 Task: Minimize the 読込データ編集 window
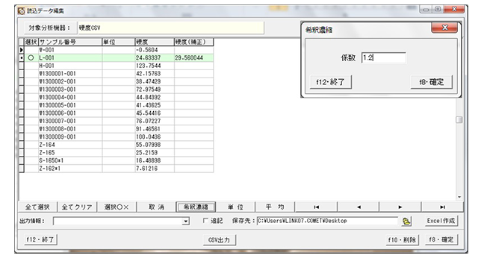[426, 10]
